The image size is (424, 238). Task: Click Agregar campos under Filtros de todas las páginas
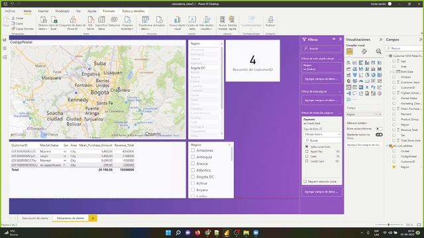click(321, 192)
